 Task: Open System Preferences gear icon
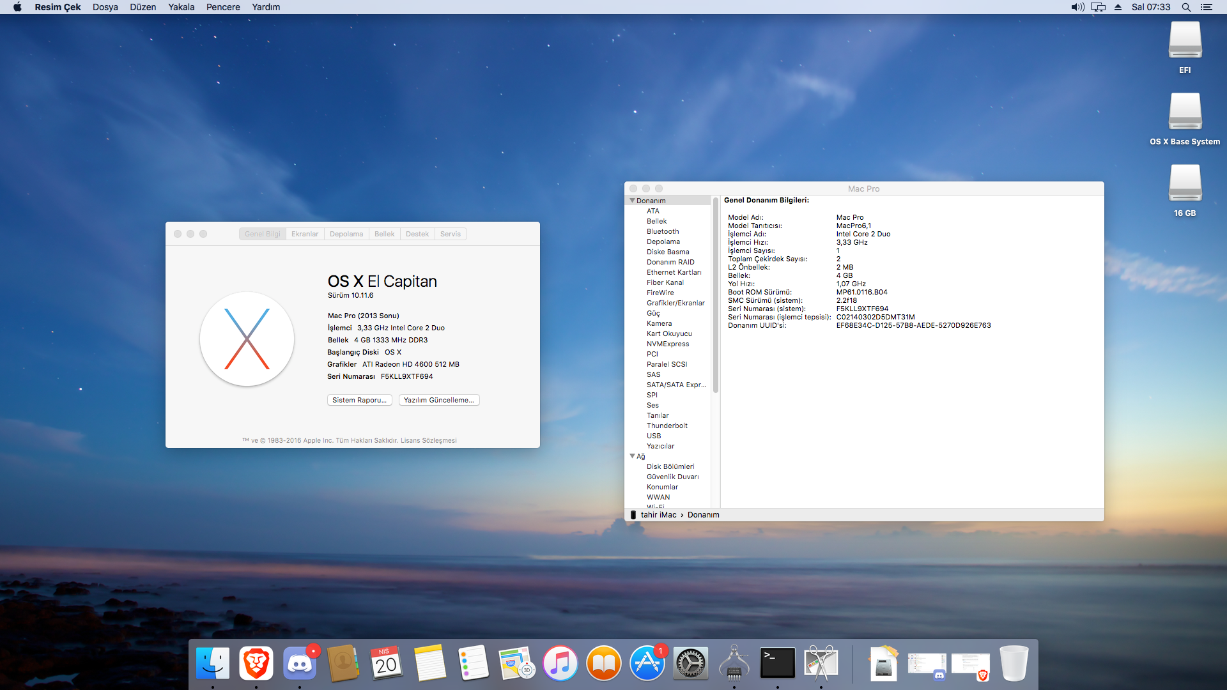[691, 663]
